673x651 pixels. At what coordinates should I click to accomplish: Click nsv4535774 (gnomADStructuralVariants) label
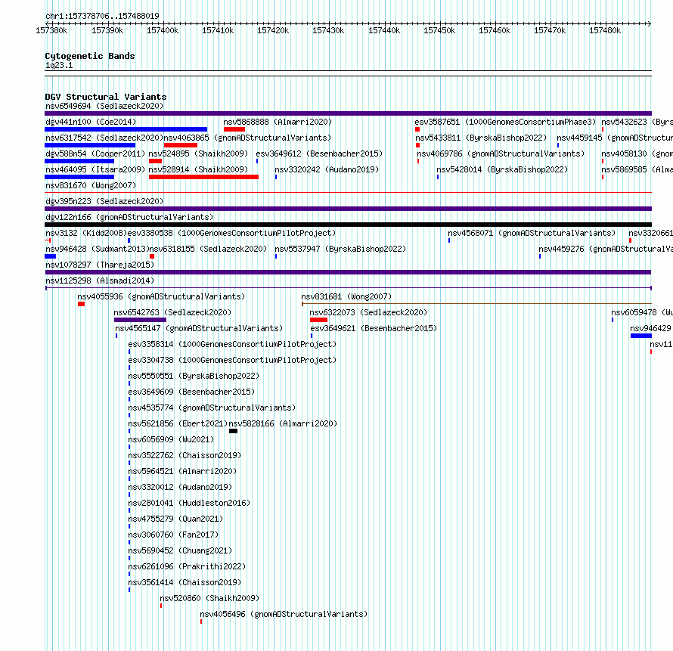click(x=212, y=408)
